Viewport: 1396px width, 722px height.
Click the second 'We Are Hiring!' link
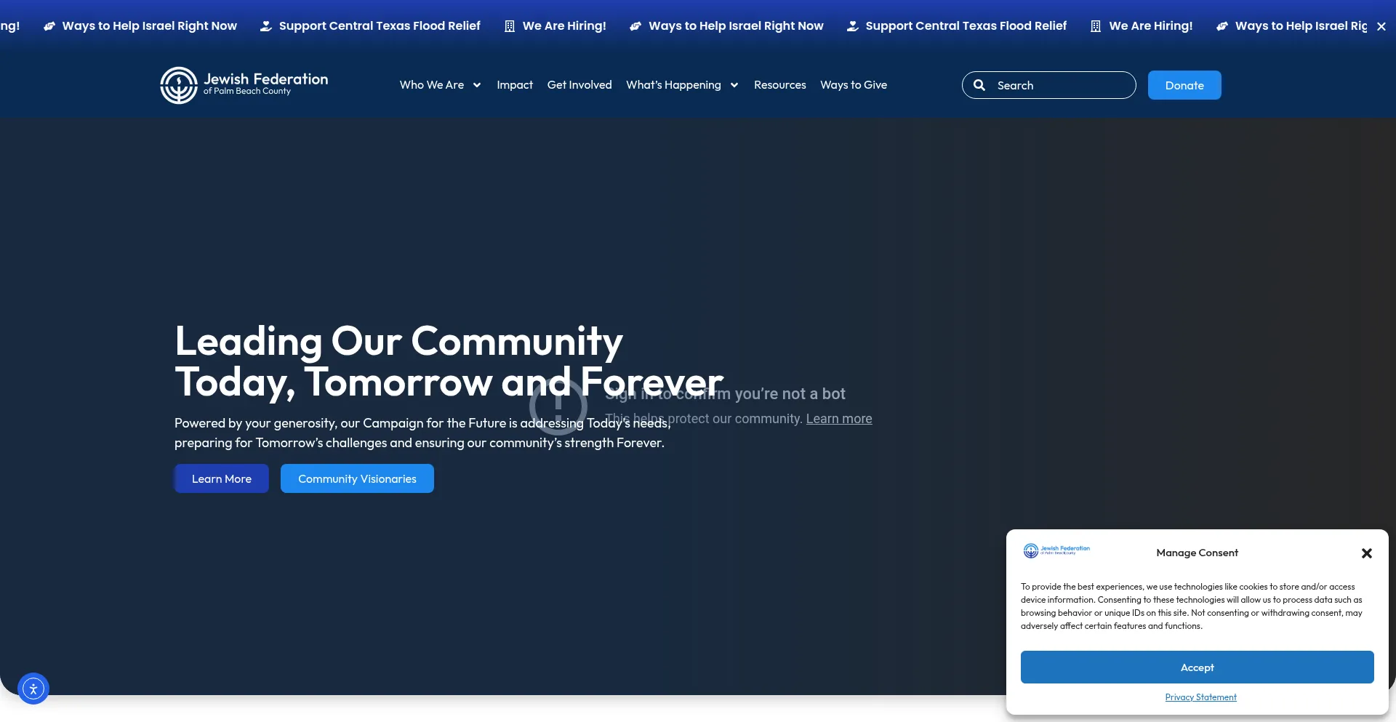[1151, 26]
